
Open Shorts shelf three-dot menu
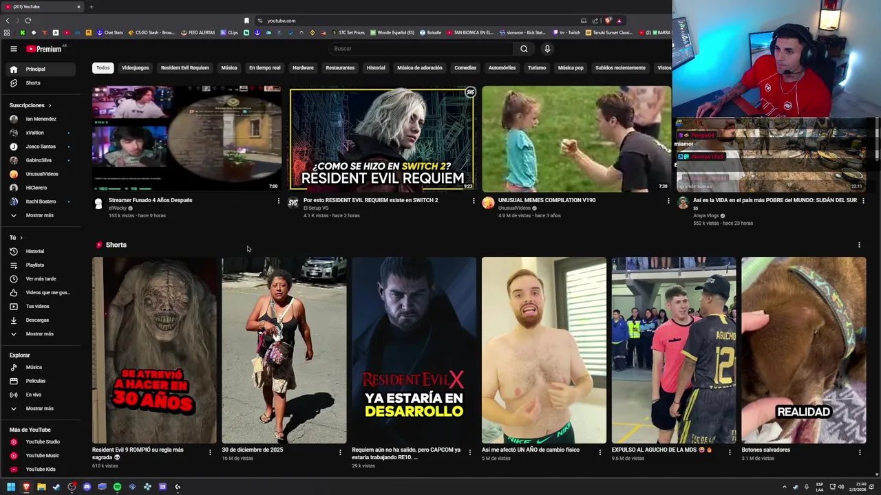859,245
